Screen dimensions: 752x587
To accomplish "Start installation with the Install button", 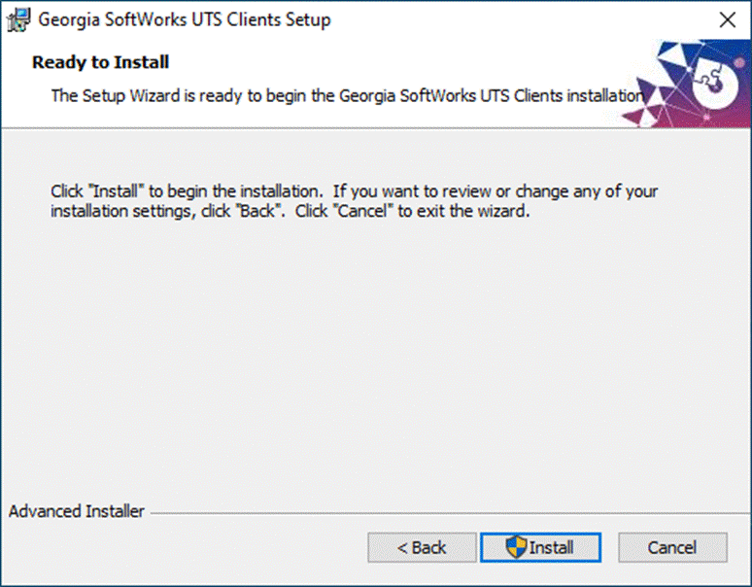I will point(540,547).
